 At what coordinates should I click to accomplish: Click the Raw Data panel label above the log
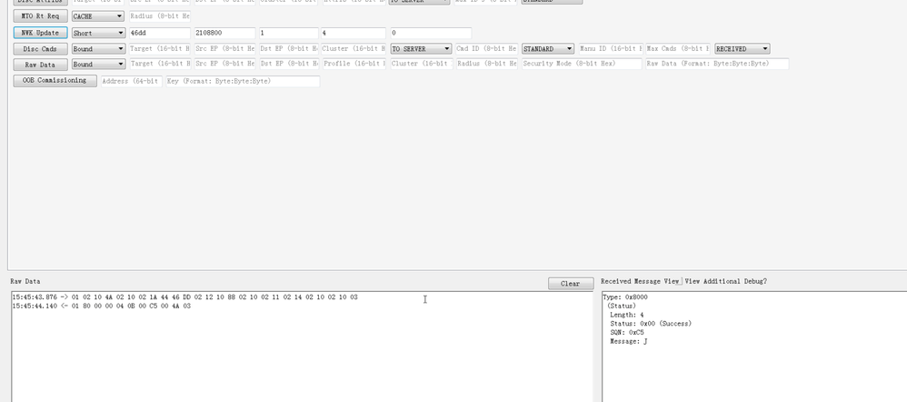coord(25,282)
